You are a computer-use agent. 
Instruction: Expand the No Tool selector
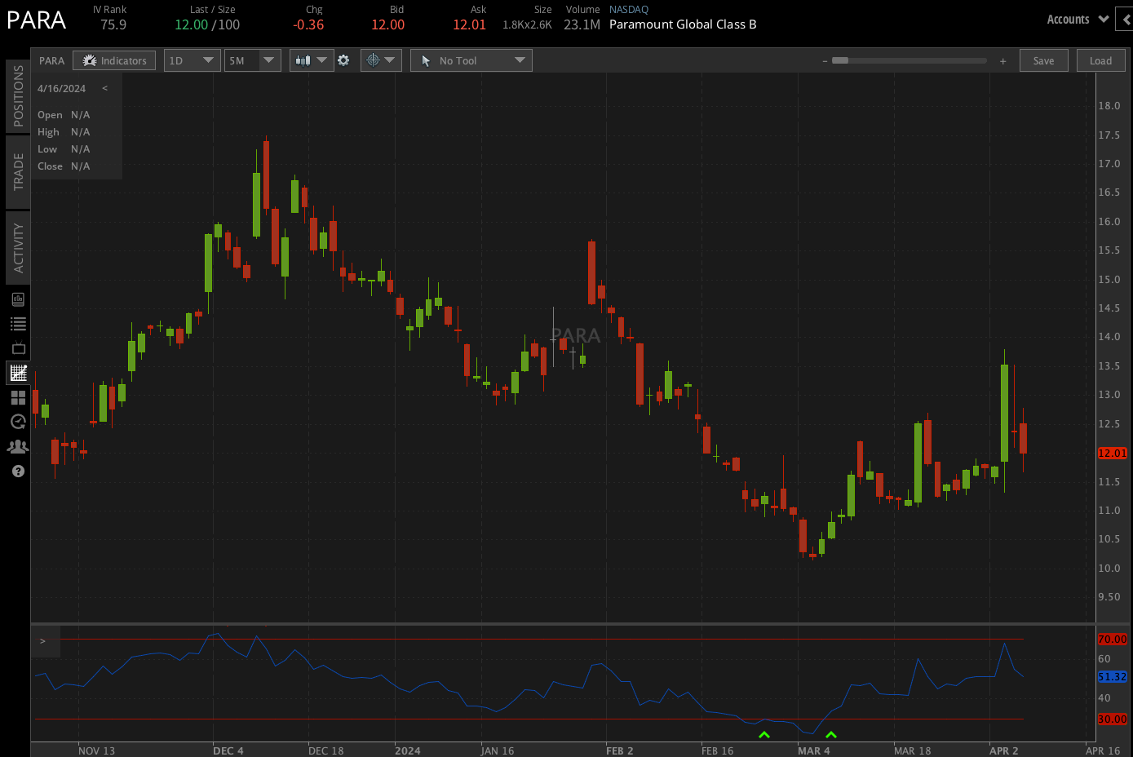[471, 60]
